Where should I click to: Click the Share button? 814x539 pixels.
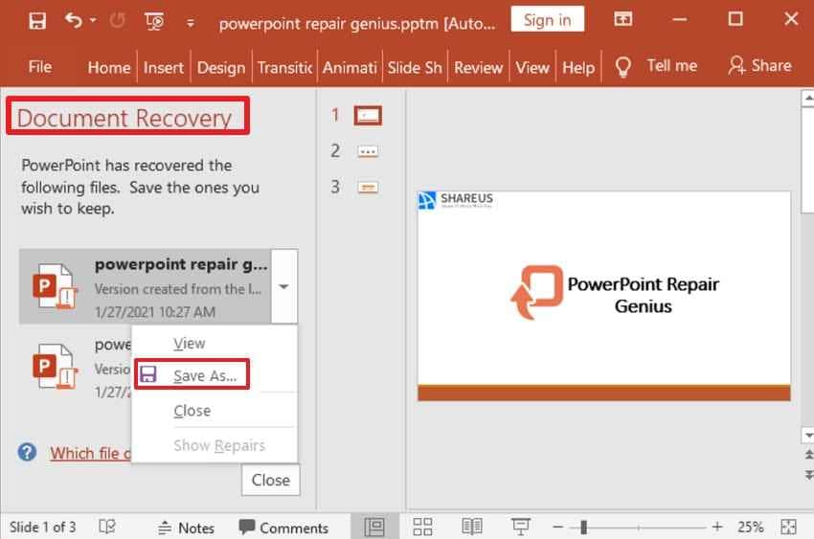point(759,65)
